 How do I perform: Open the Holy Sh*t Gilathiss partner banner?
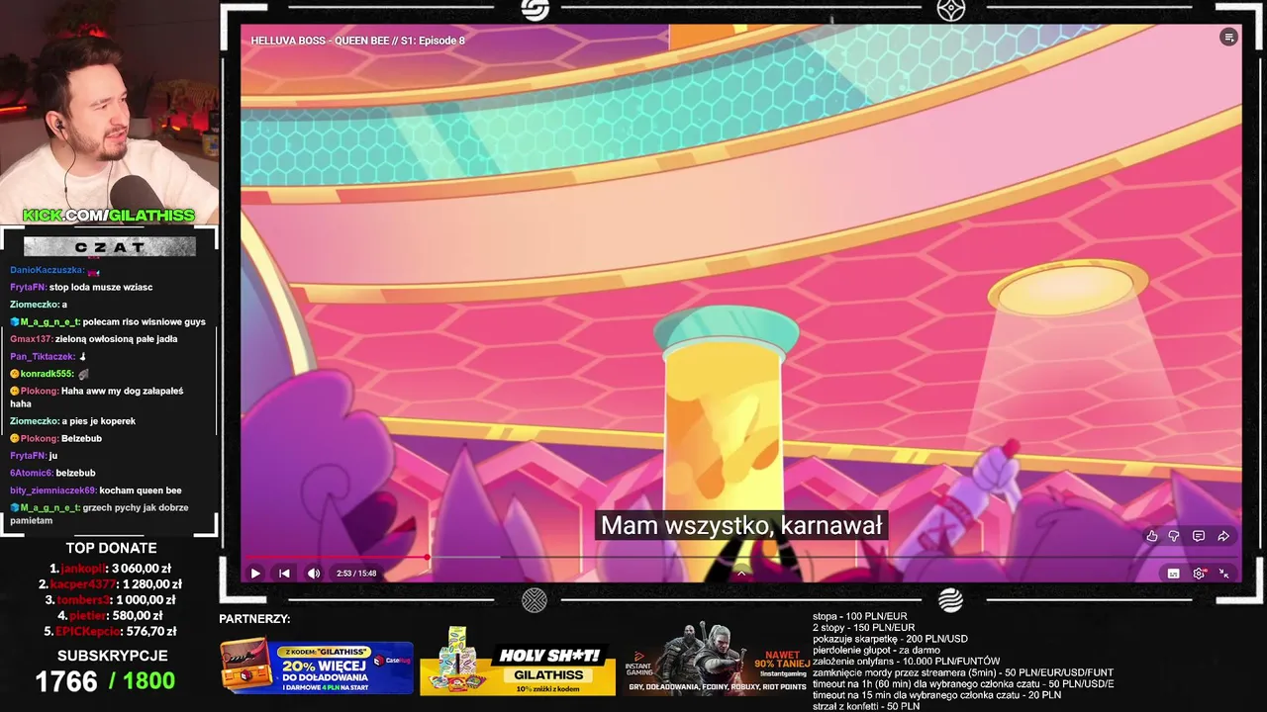(x=518, y=661)
